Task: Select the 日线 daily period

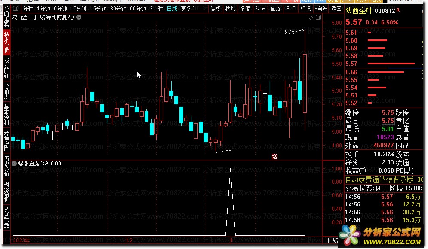Action: pos(172,9)
